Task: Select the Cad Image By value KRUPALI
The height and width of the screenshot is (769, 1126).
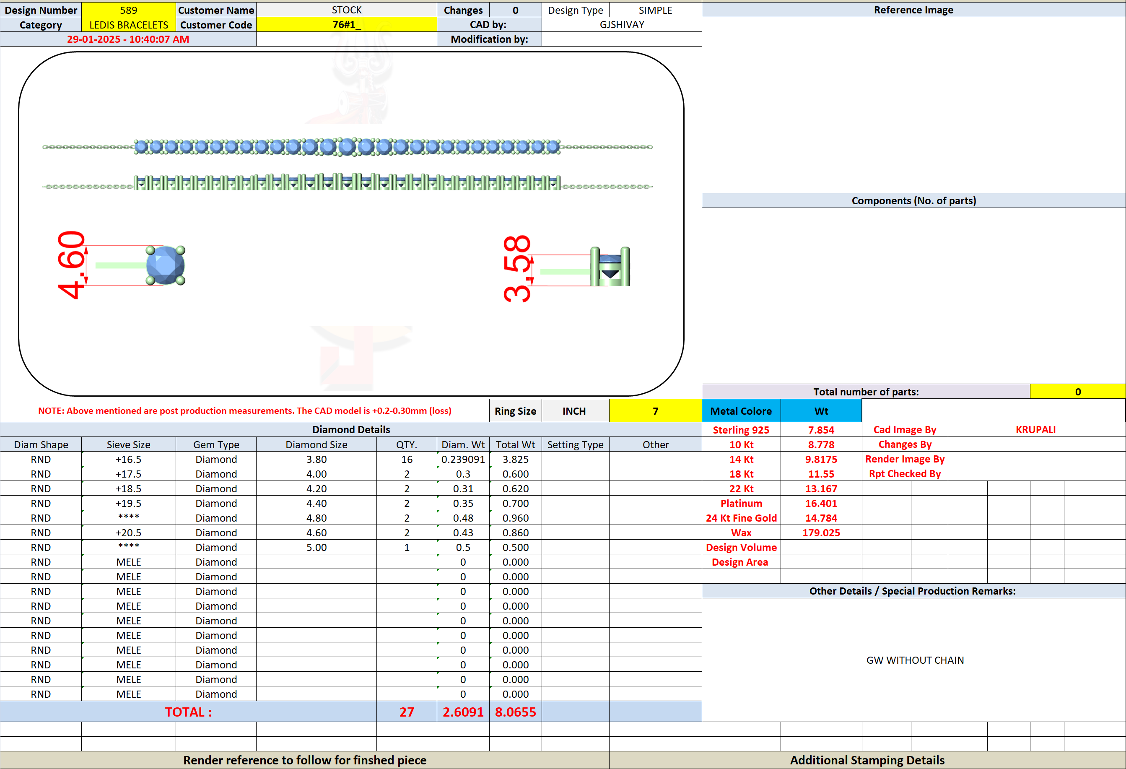Action: (x=1036, y=430)
